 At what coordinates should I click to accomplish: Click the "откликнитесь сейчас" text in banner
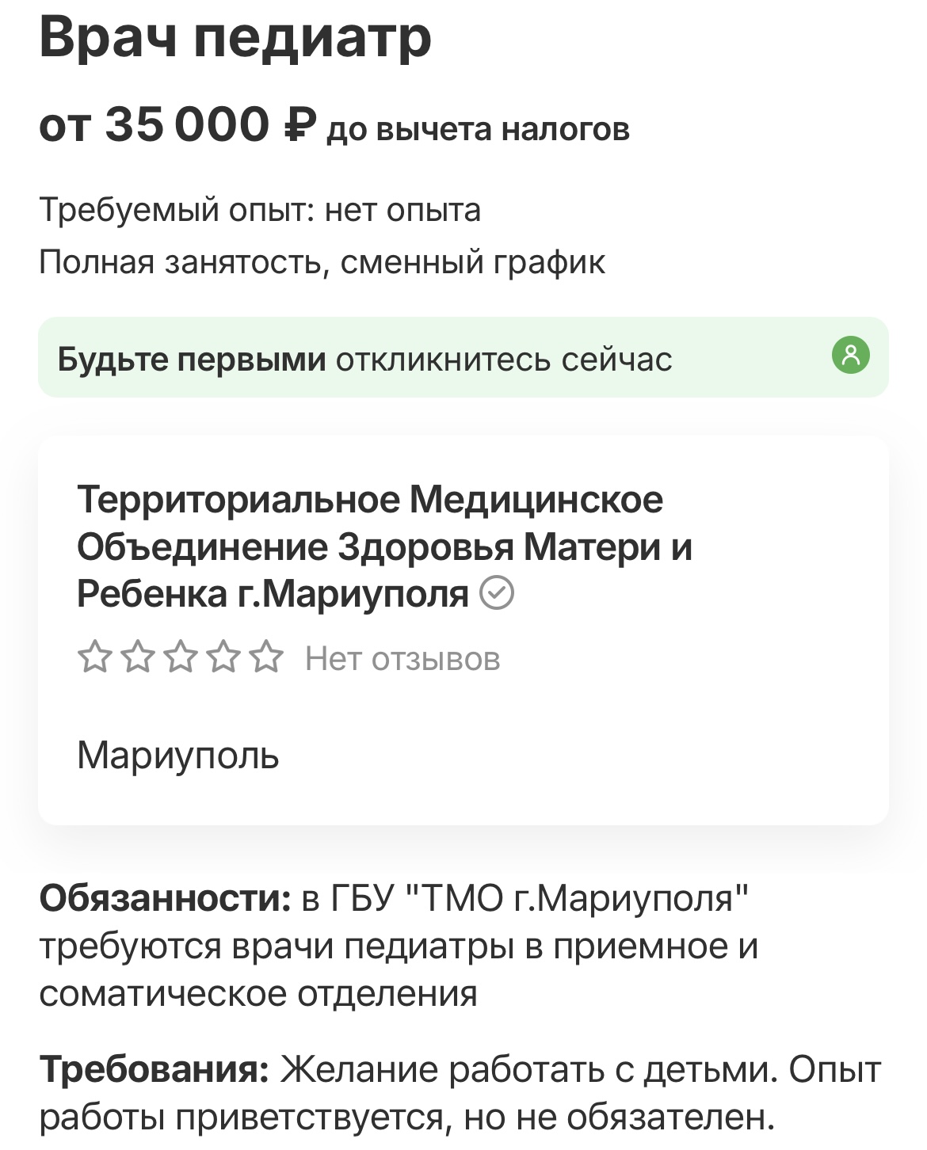[x=504, y=360]
